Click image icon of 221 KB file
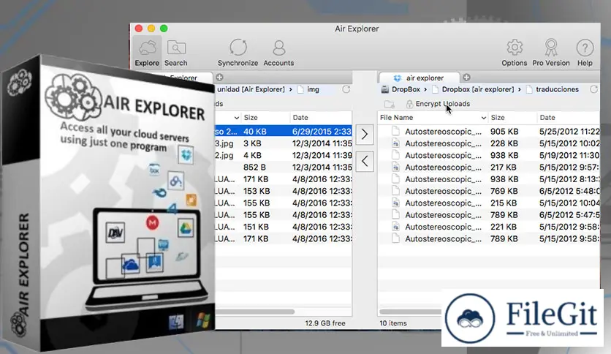The image size is (611, 354). click(395, 227)
